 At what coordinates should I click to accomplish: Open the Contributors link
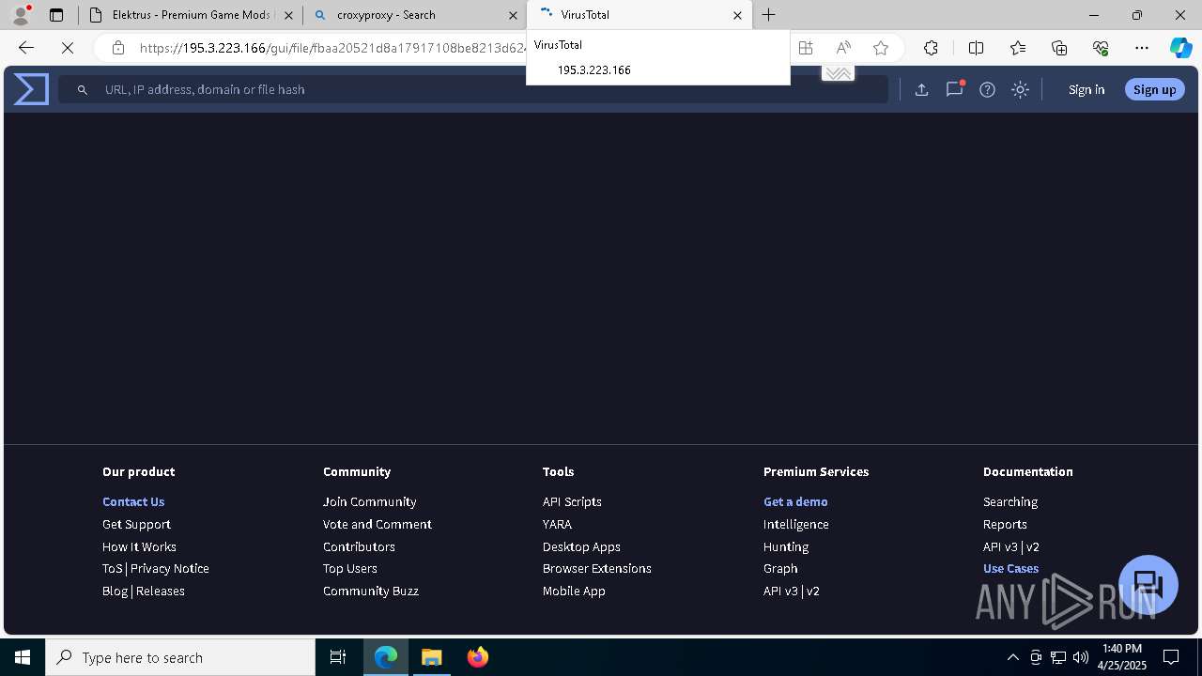click(359, 546)
